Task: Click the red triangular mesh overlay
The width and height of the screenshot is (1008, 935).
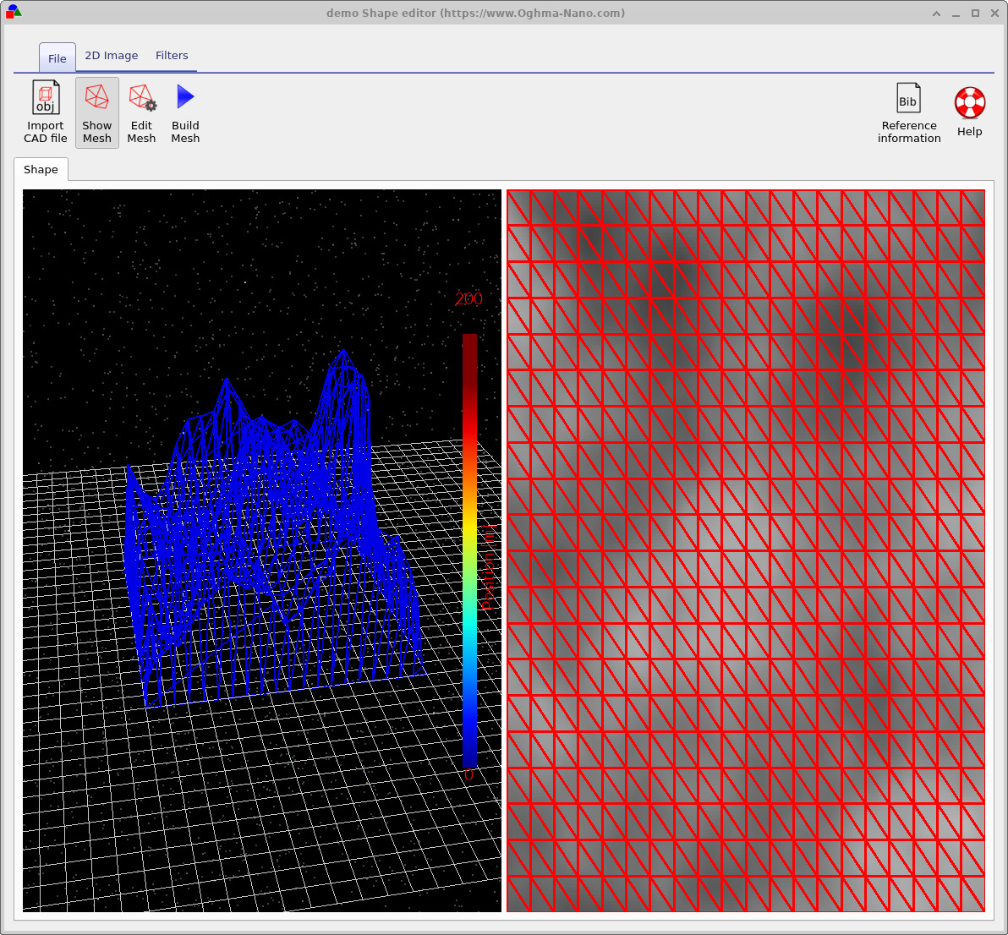Action: tap(744, 550)
